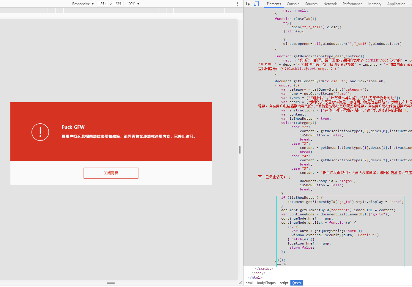Screen dimensions: 412x287
Task: Click the red exclamation warning icon
Action: (40, 132)
